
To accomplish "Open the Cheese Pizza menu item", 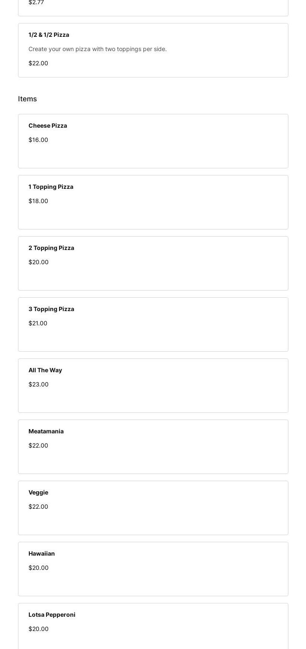I will point(153,141).
